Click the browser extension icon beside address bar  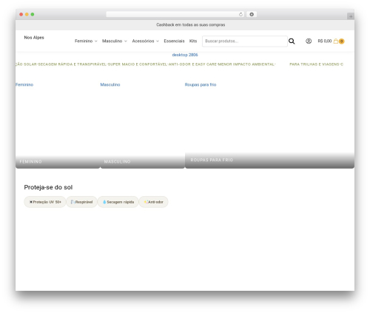coord(252,14)
